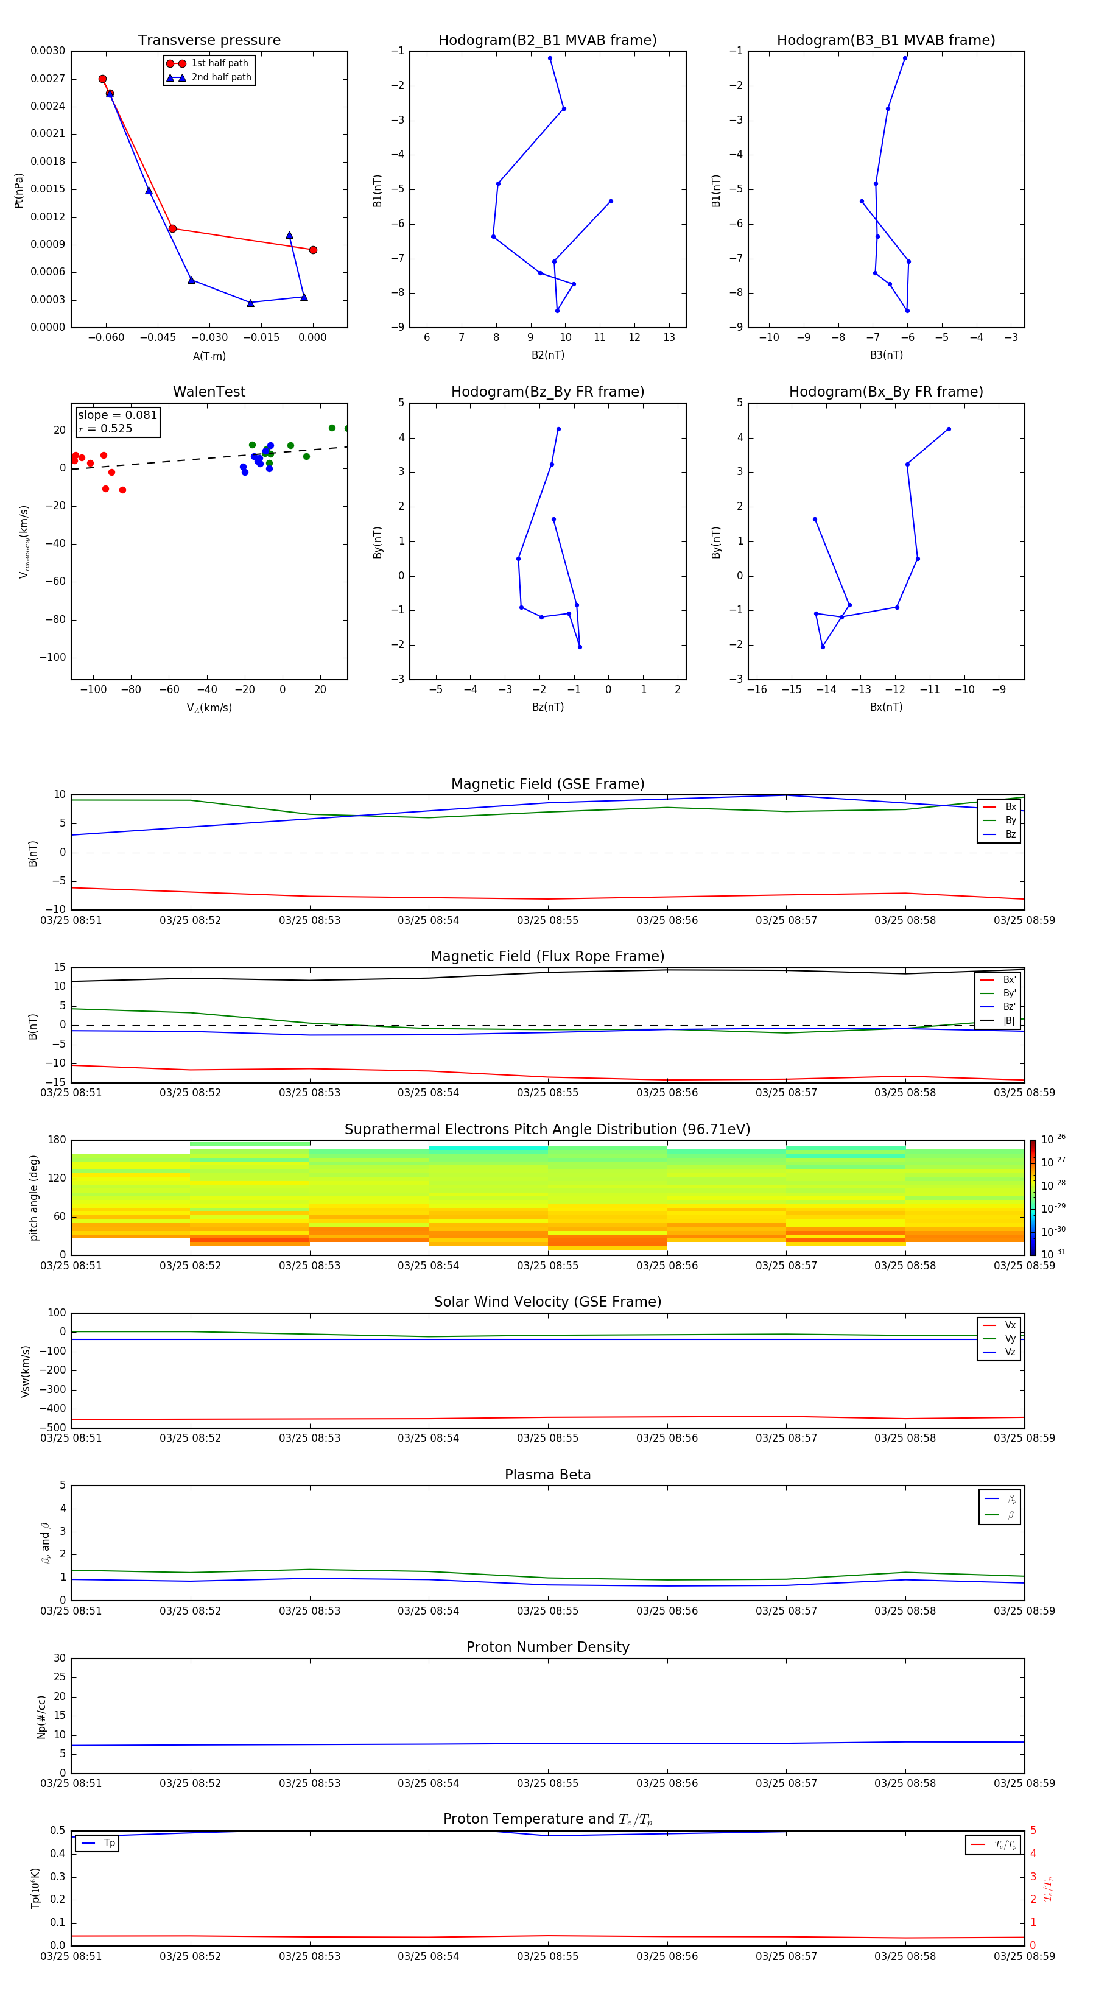Click the 'B2(nT)' x-axis label
The height and width of the screenshot is (2010, 1096).
tap(547, 355)
